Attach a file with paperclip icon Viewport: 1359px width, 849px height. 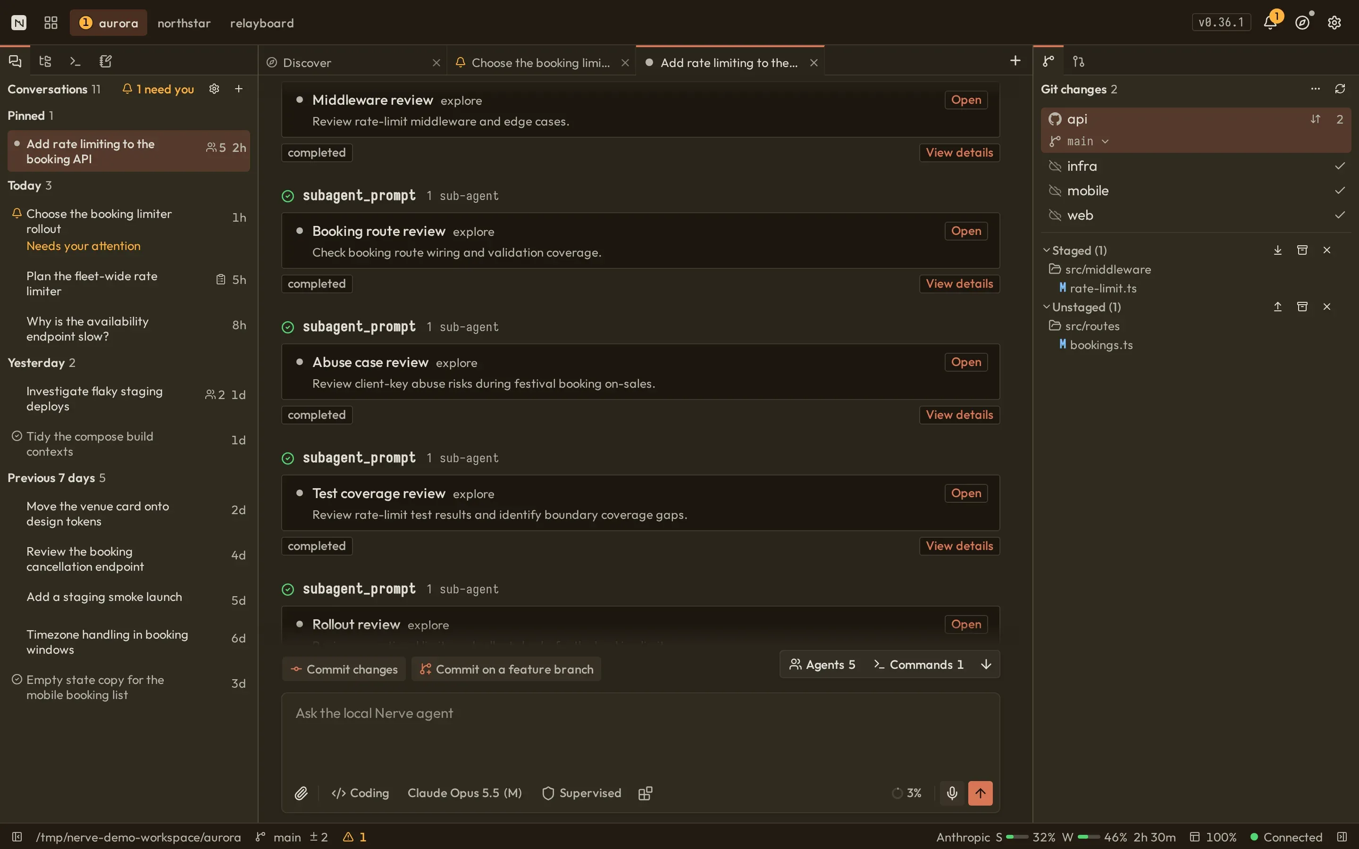(x=301, y=793)
